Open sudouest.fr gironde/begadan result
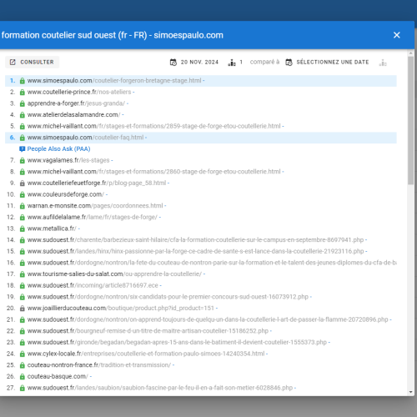Viewport: 417px width, 417px height. click(x=177, y=343)
